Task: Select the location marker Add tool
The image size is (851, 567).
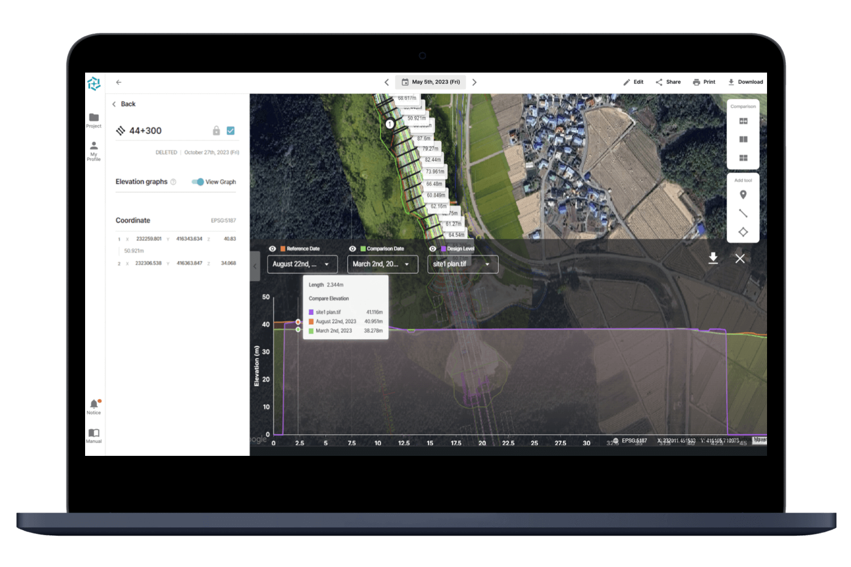Action: 743,193
